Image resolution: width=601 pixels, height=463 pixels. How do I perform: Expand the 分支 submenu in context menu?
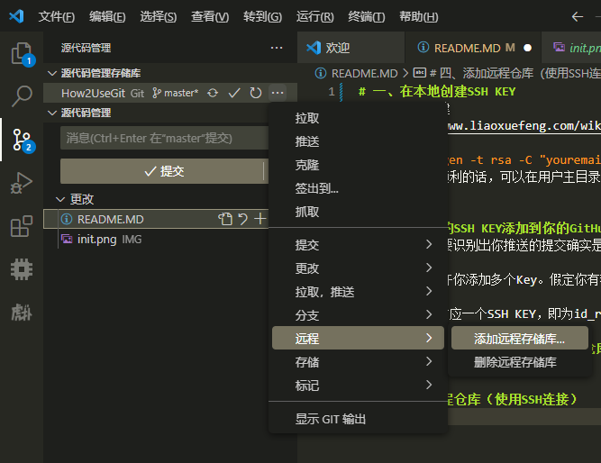(x=358, y=315)
